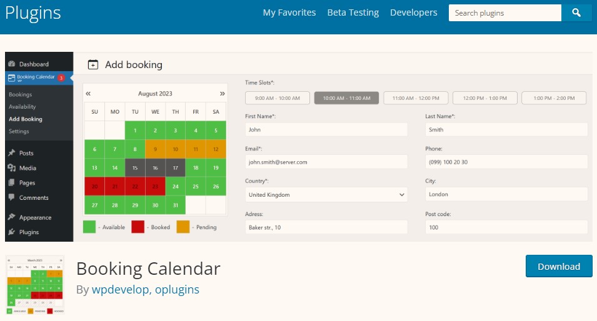Select the 11:00 AM - 12:00 PM slot
Screen dimensions: 597x321
point(416,98)
